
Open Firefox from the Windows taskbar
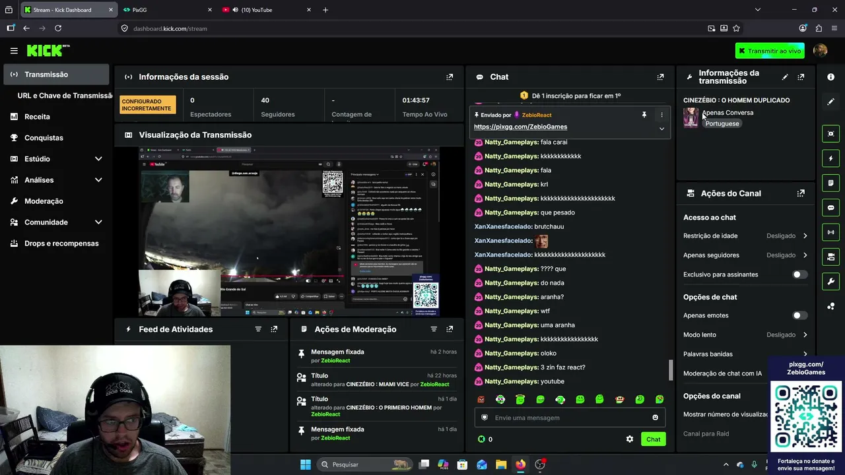[x=520, y=464]
